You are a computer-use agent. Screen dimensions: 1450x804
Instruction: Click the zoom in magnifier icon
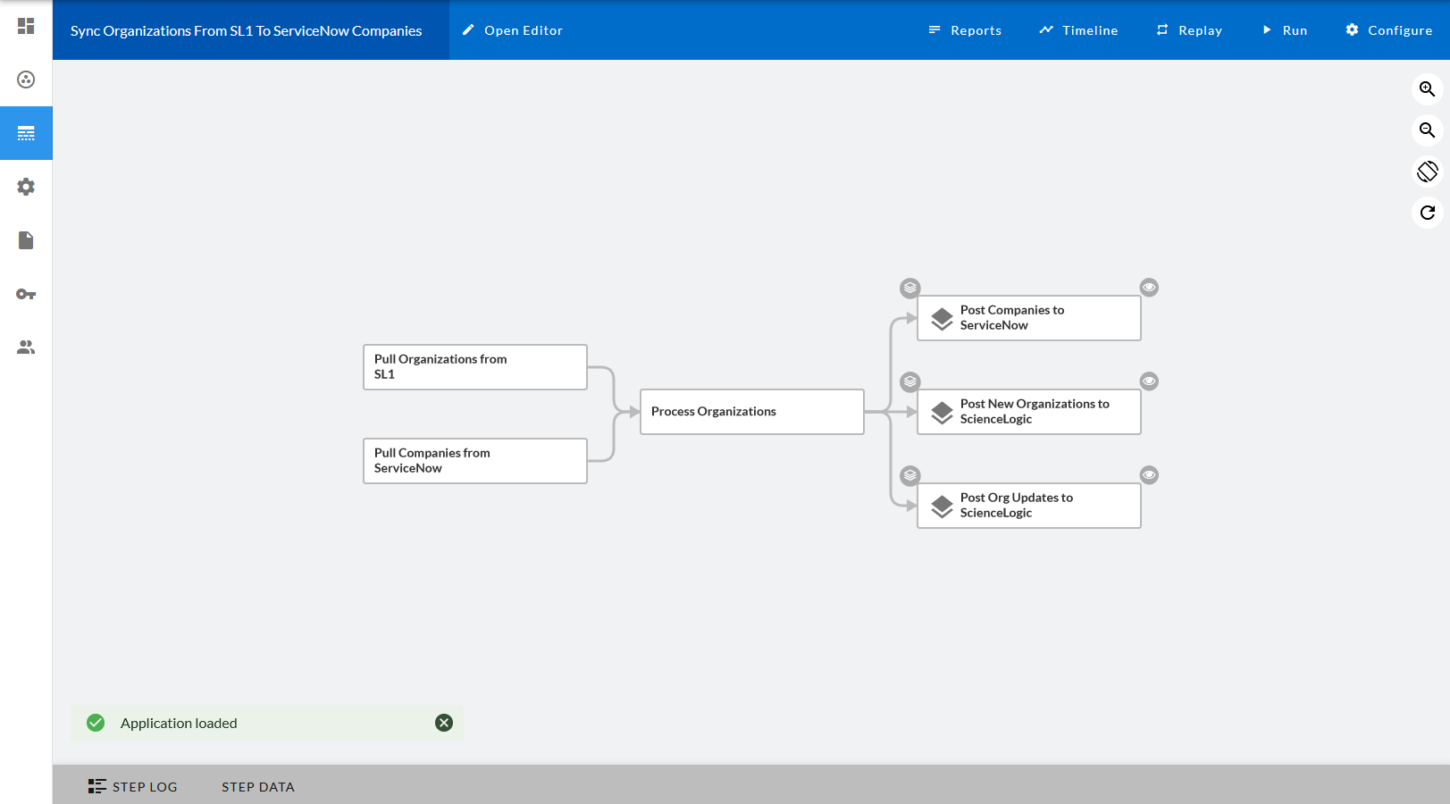pos(1427,89)
